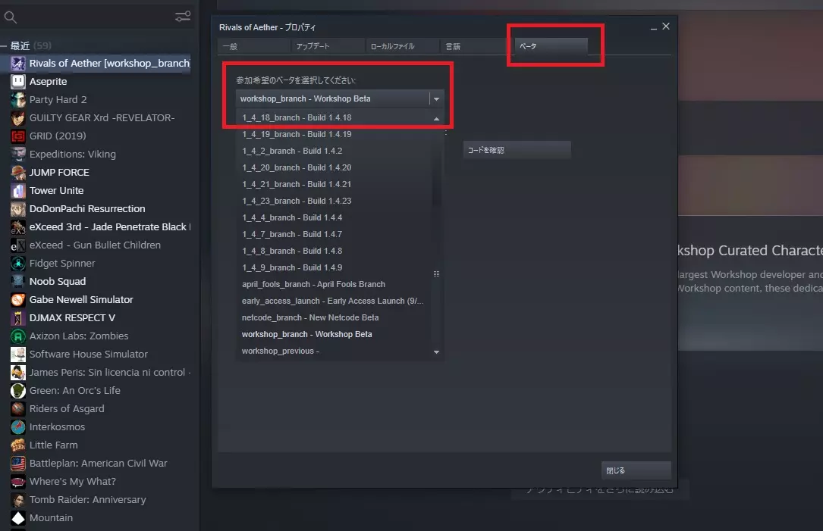Collapse the 最近 library category

4,45
